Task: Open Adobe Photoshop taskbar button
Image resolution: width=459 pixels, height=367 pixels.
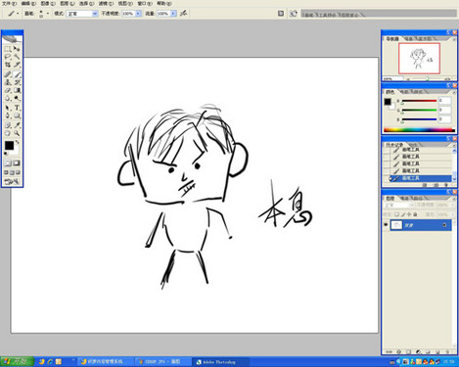Action: click(x=220, y=362)
